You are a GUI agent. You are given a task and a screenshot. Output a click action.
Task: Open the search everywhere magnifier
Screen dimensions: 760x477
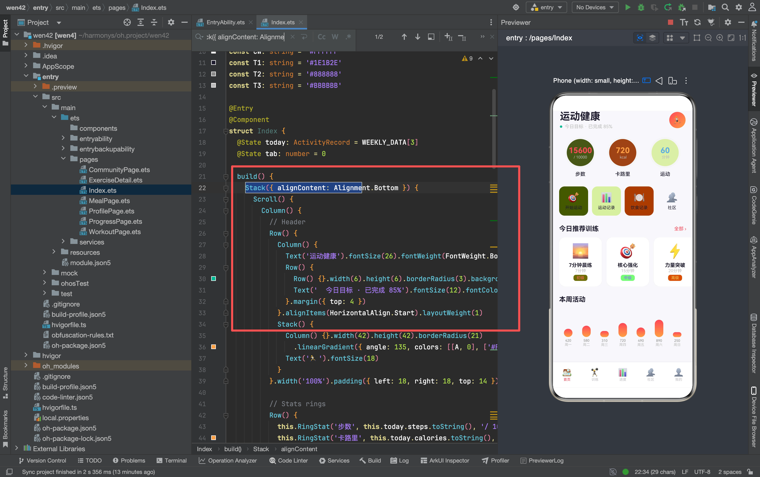click(x=725, y=7)
